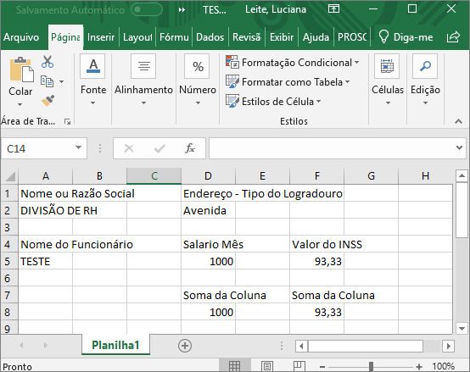This screenshot has height=372, width=470.
Task: Switch to Page Break Preview view
Action: [x=299, y=366]
